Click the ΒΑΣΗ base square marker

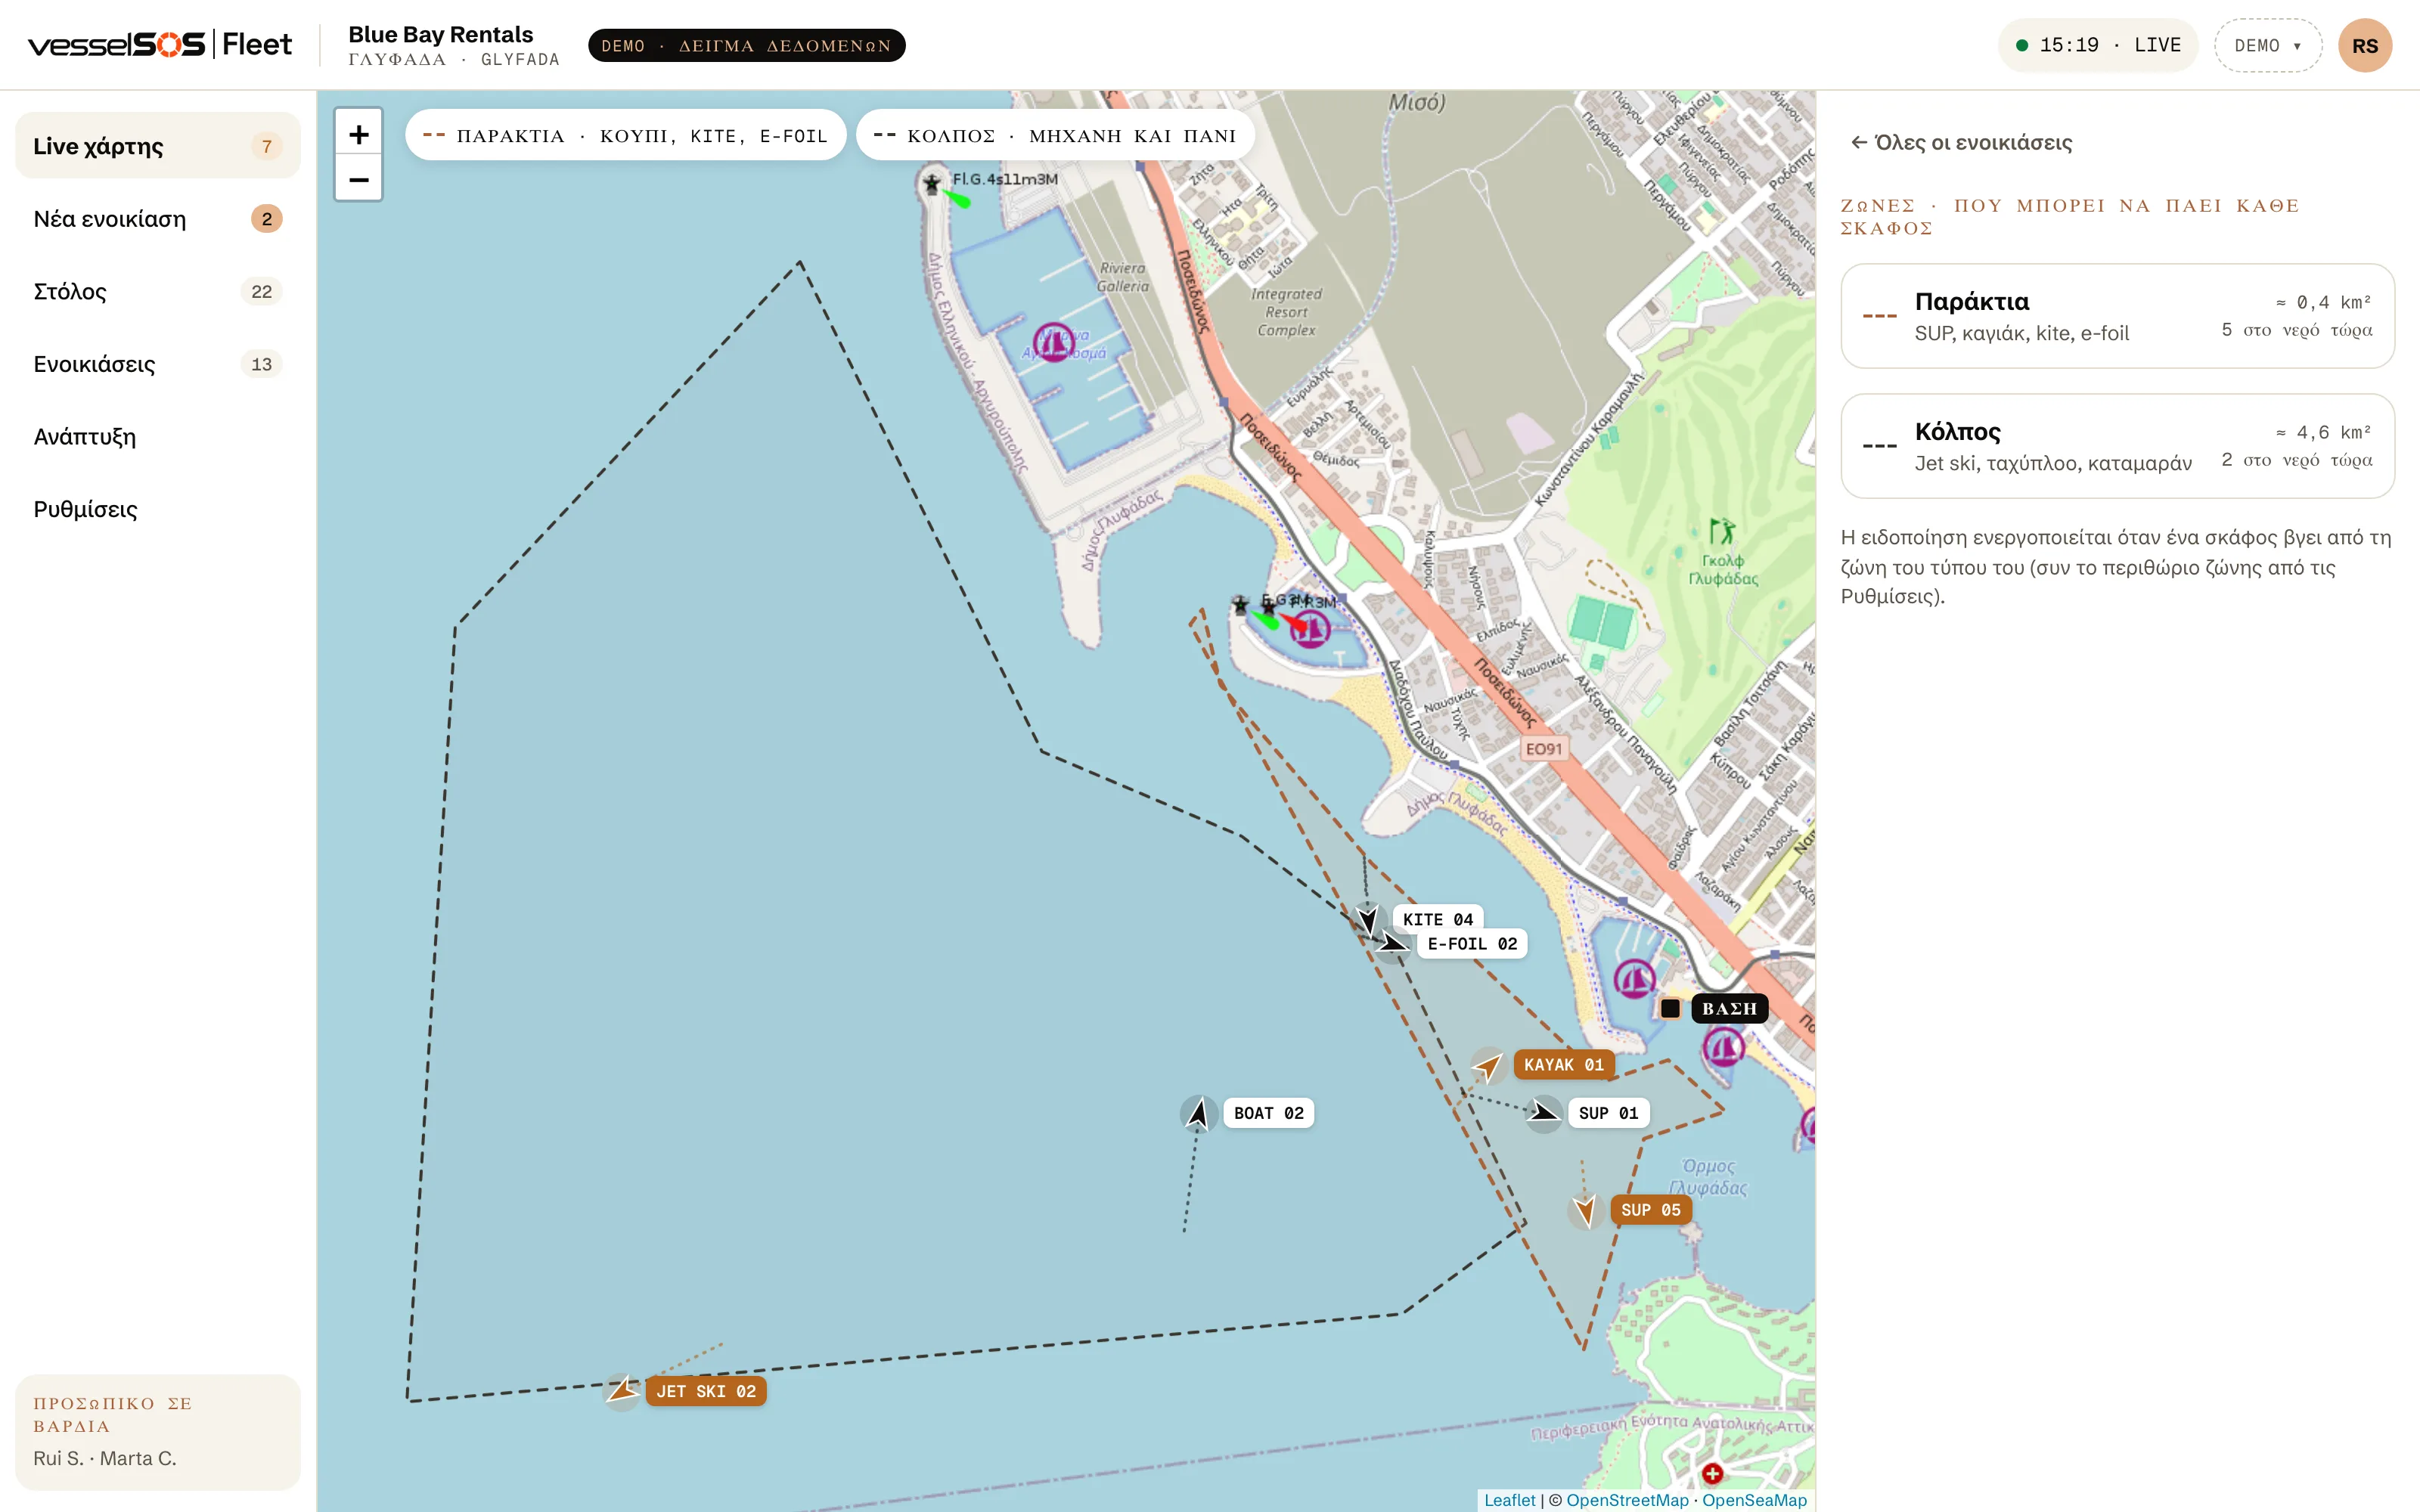click(x=1670, y=1008)
